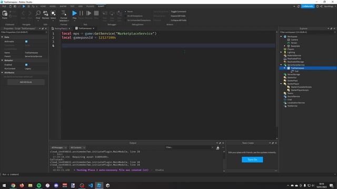Click Toggle Comment in Actions group

click(x=179, y=12)
